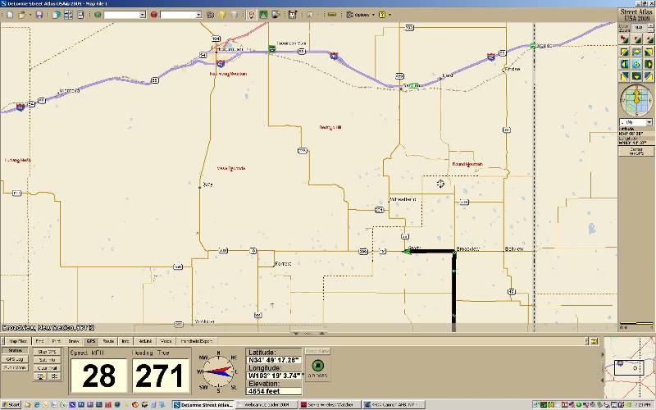Click the Open folder toolbar icon
Screen dimensions: 656x410
coord(21,15)
